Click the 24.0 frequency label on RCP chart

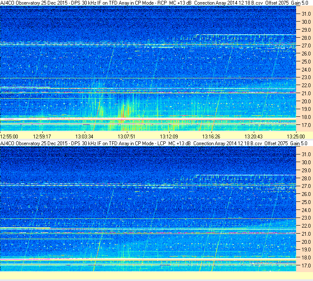306,70
